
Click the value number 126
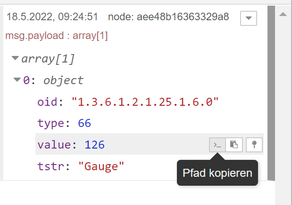tap(94, 145)
